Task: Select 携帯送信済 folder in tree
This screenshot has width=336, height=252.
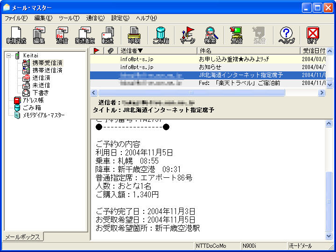Action: (47, 70)
